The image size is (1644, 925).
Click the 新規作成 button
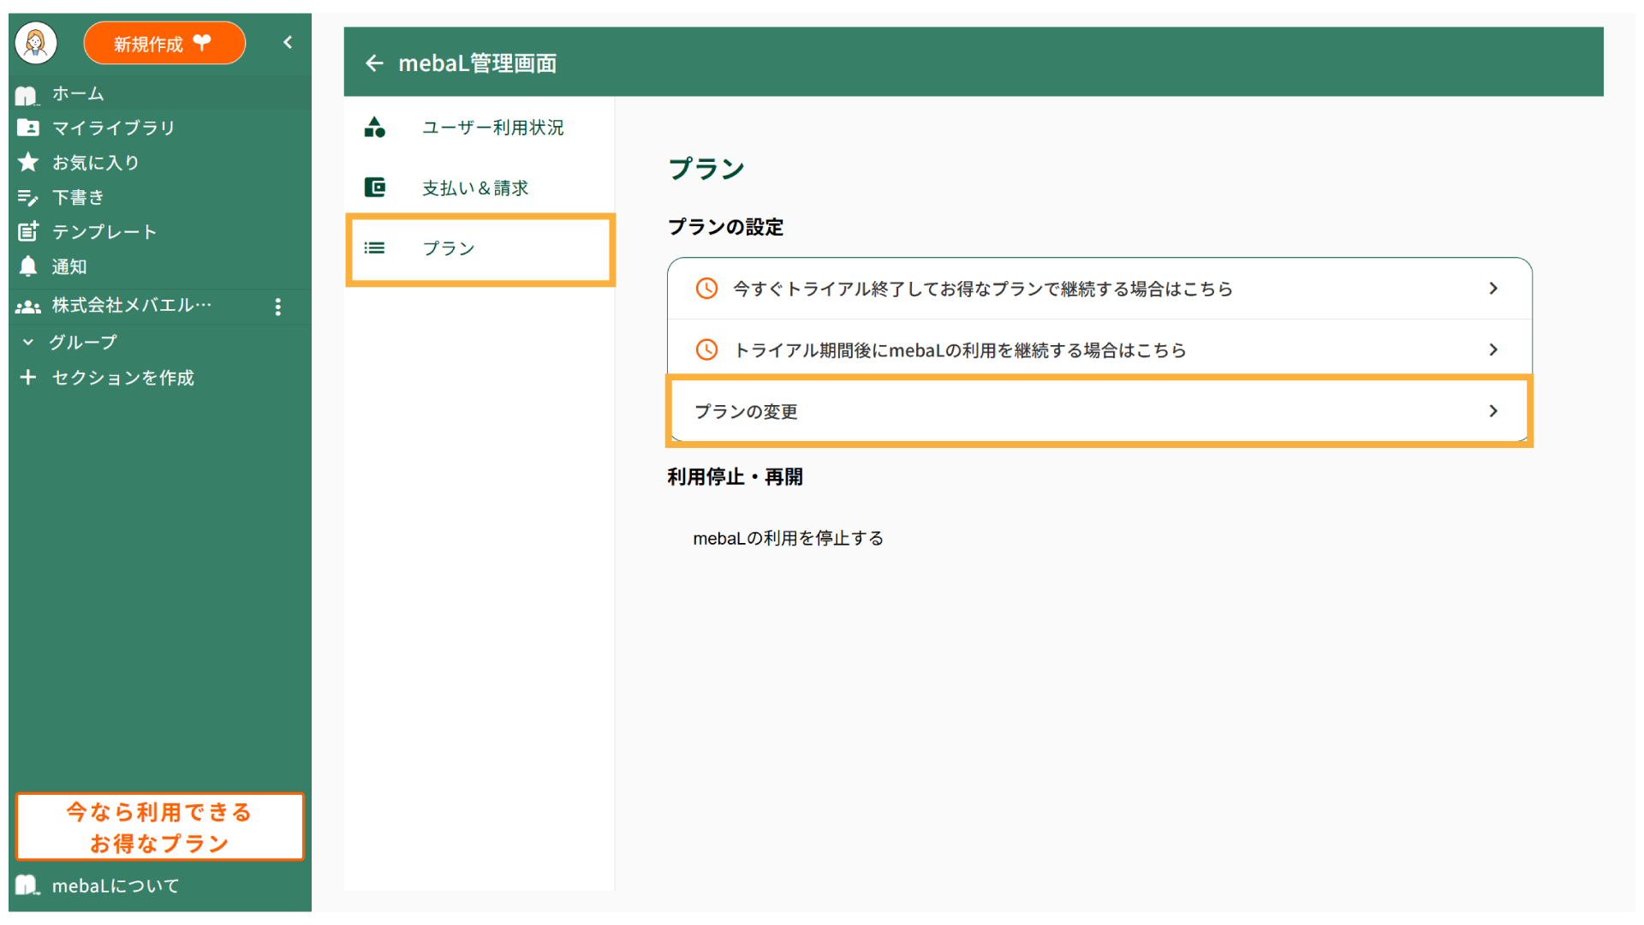pos(164,44)
